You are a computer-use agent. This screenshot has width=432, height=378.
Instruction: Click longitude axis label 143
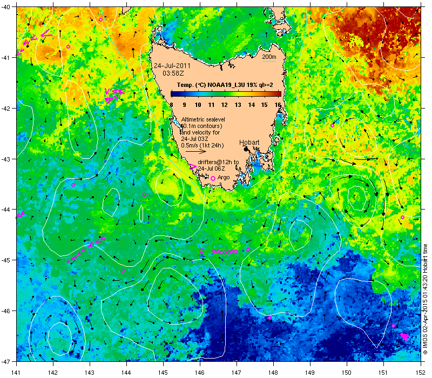[x=90, y=373]
